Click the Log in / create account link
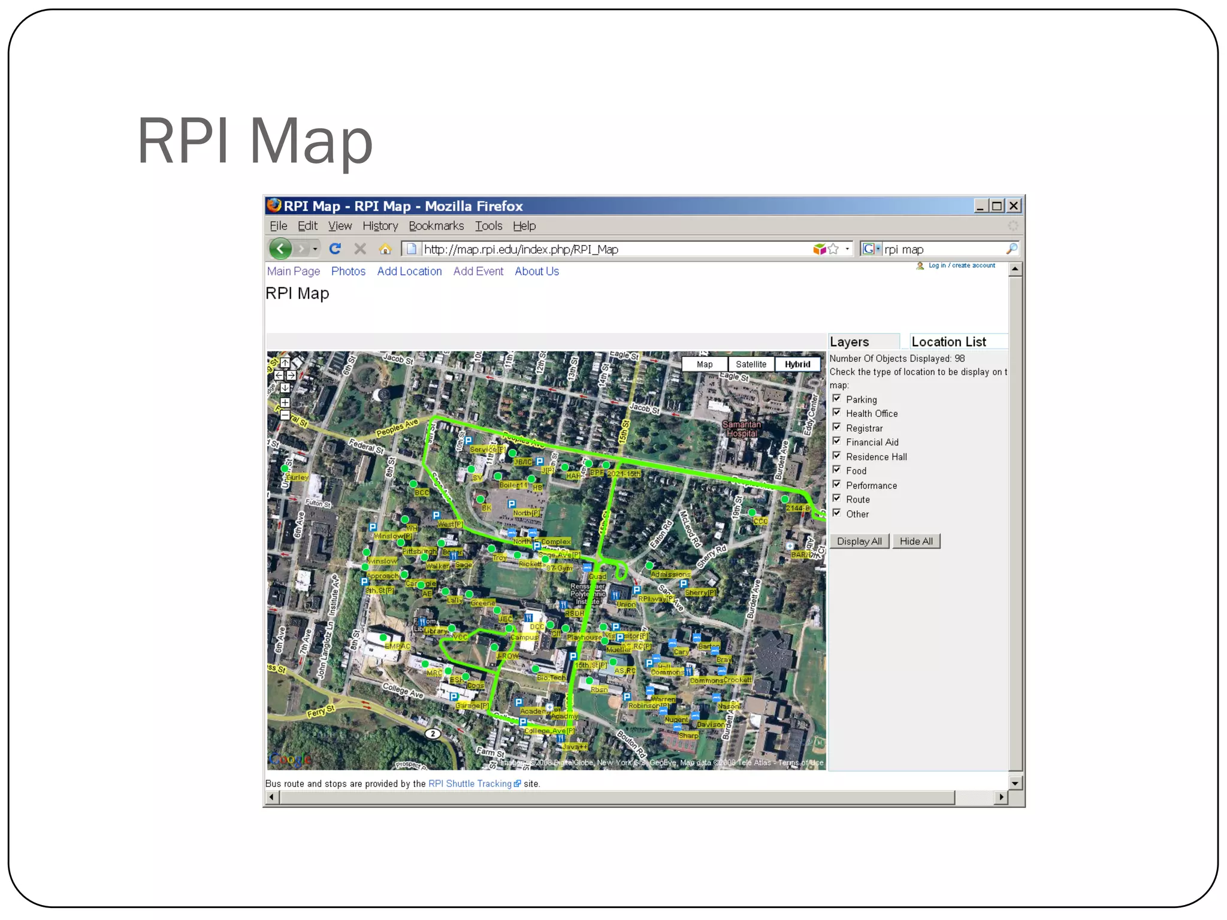The height and width of the screenshot is (920, 1227). pos(962,265)
